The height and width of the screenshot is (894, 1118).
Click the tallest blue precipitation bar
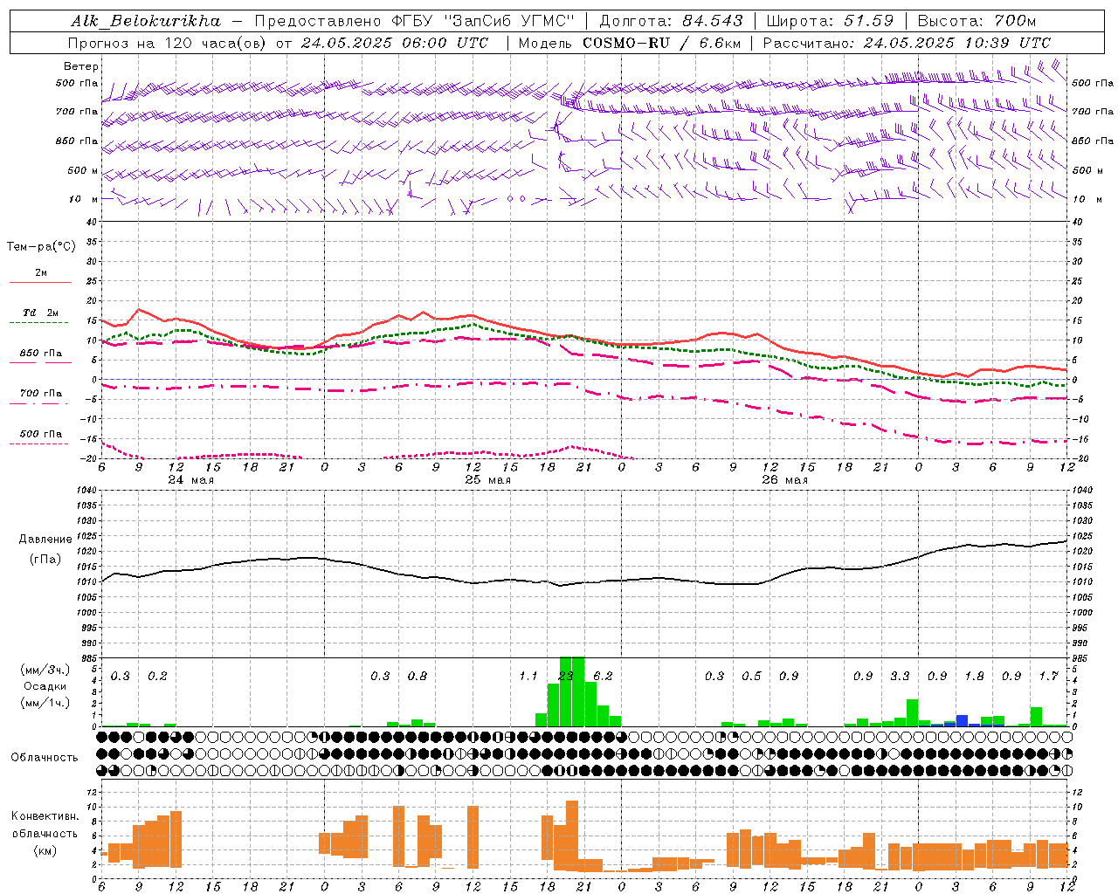tap(962, 720)
